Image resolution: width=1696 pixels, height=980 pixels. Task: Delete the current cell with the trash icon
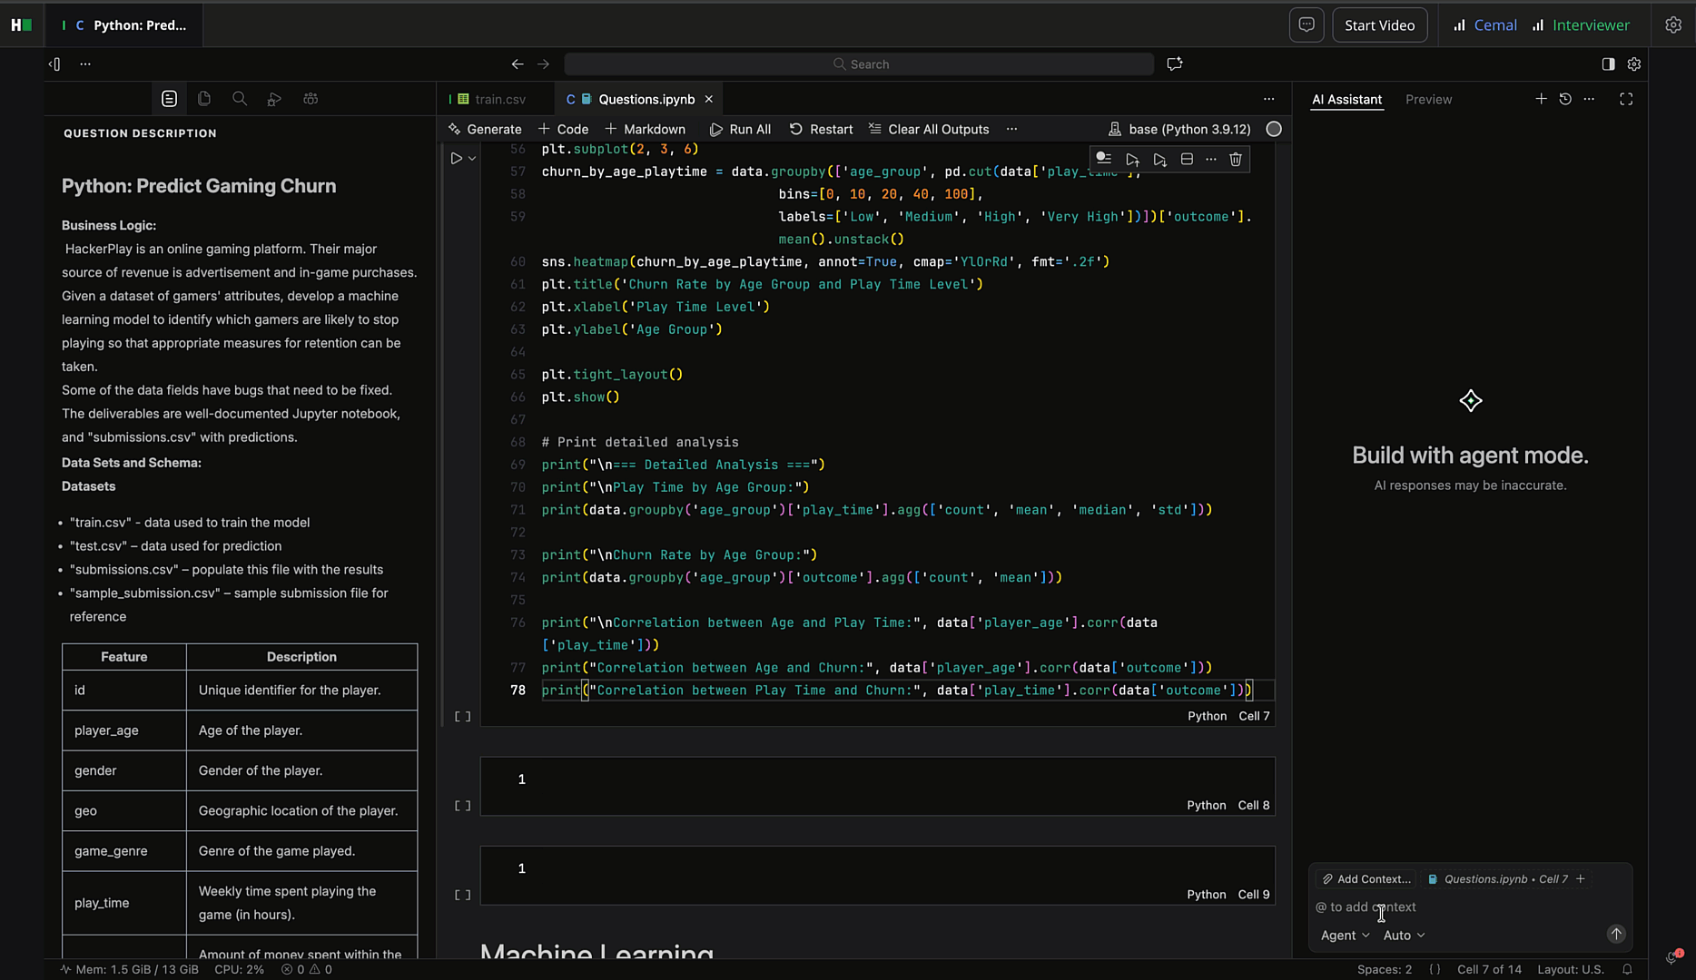coord(1235,159)
